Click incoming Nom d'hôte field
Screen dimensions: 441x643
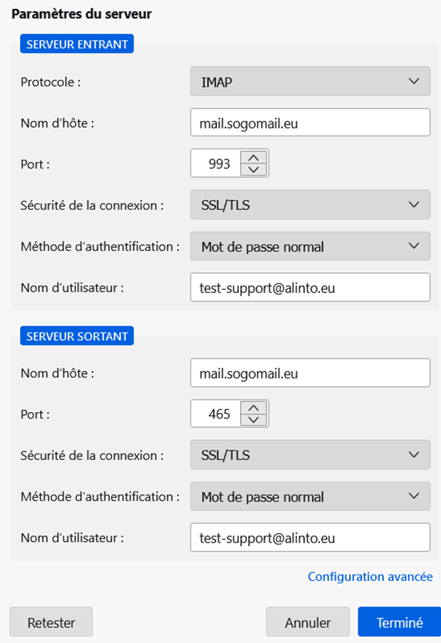coord(310,123)
